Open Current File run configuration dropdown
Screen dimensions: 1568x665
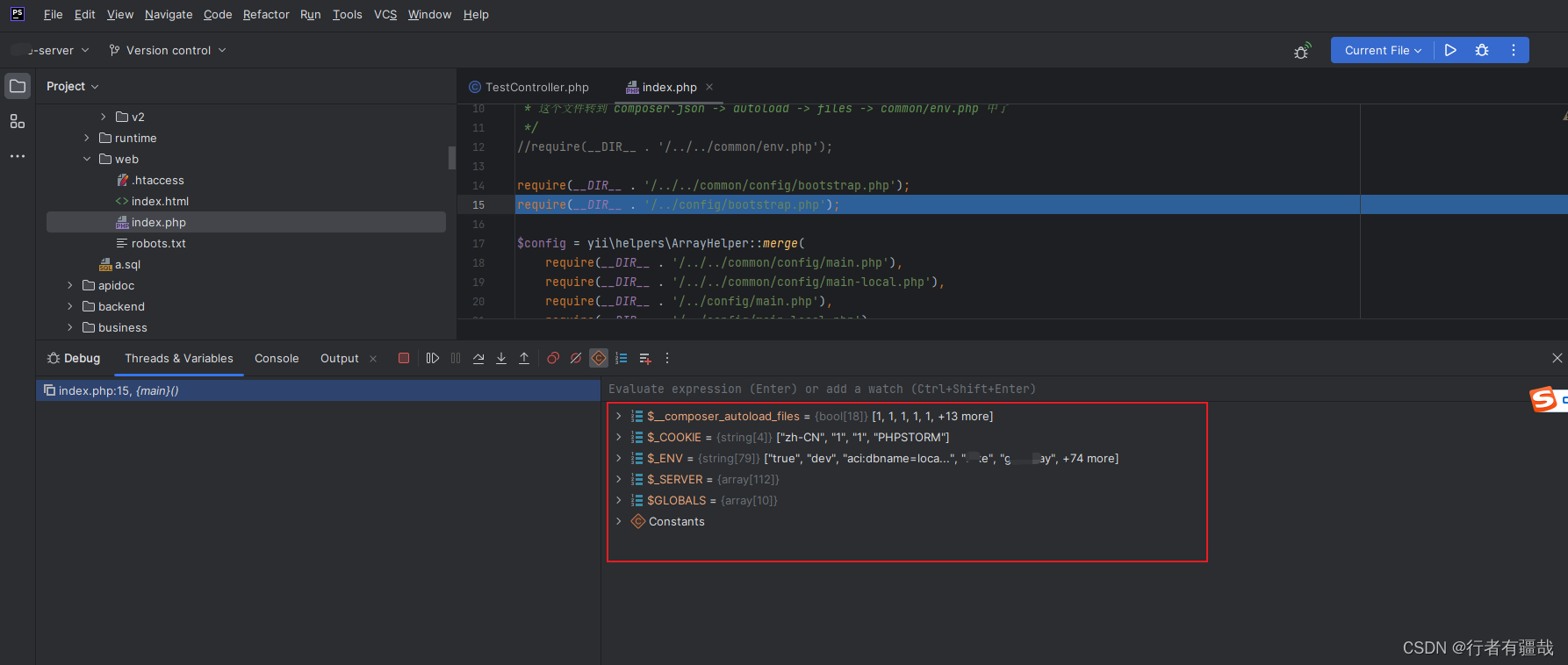coord(1383,50)
